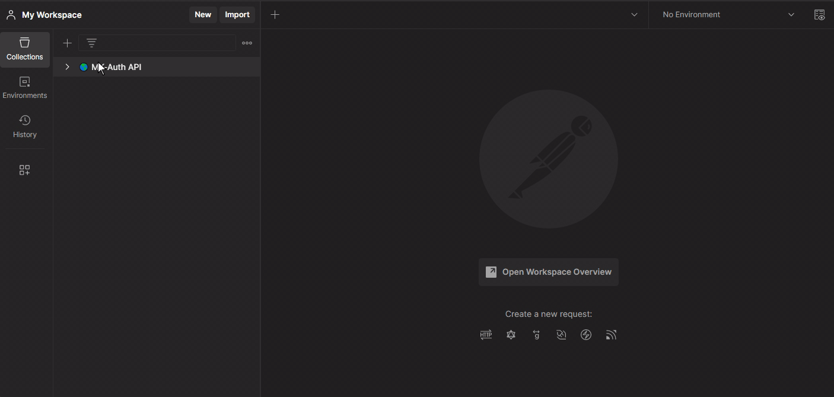Screen dimensions: 834x397
Task: Switch to the History sidebar tab
Action: click(x=24, y=126)
